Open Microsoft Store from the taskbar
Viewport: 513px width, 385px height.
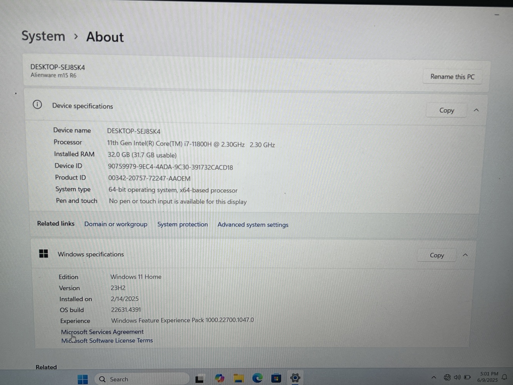click(276, 378)
